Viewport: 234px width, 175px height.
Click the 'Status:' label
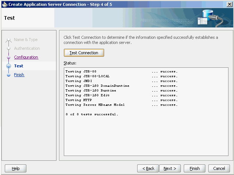(x=70, y=63)
